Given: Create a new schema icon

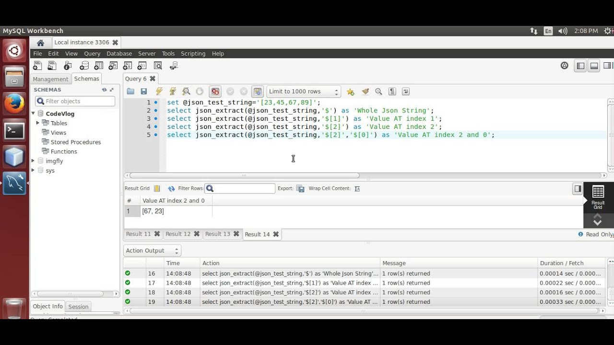Looking at the screenshot, I should point(84,66).
